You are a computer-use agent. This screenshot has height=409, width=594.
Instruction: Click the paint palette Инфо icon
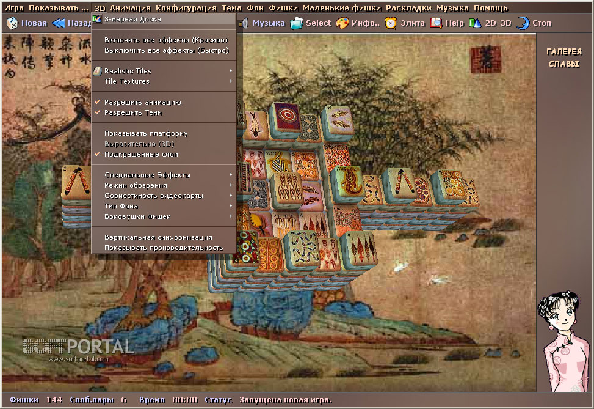342,23
